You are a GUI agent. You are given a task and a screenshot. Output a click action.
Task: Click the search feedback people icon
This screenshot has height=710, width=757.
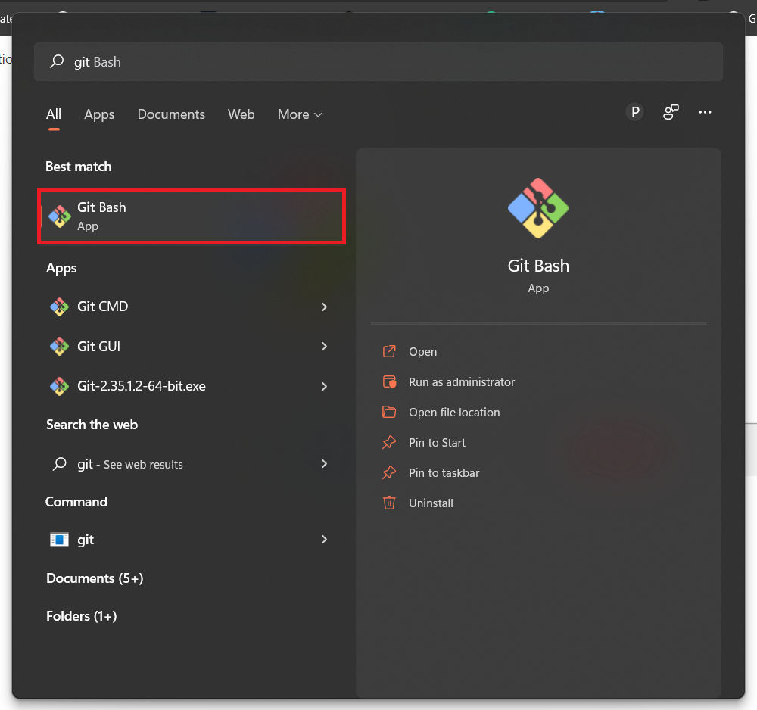[x=671, y=113]
